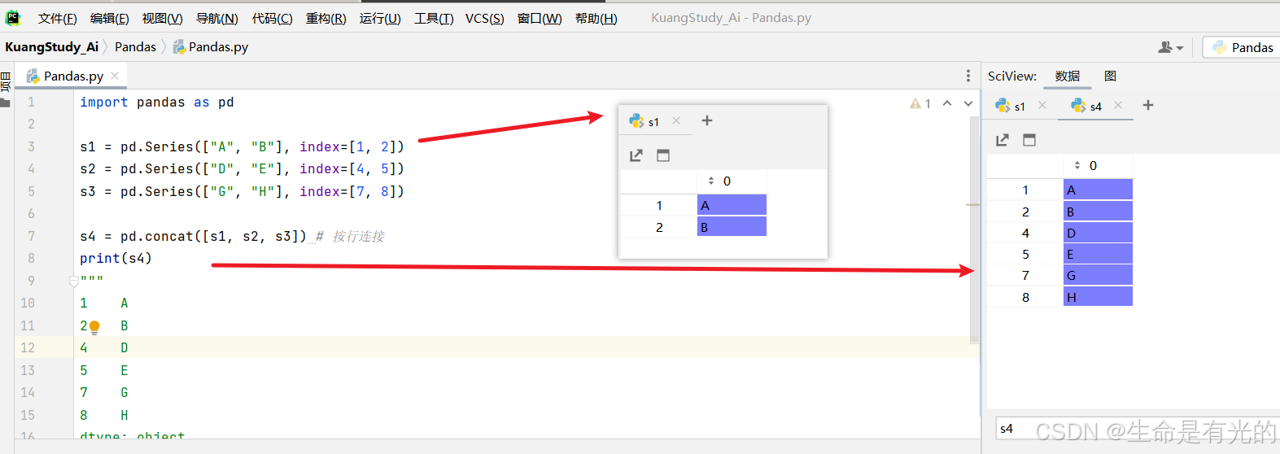Click the Pandas.py file breadcrumb

[211, 47]
